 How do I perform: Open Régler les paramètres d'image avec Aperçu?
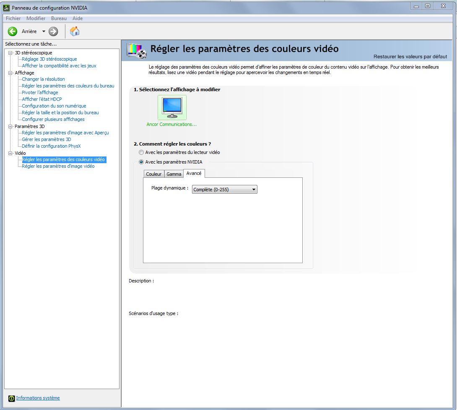point(65,133)
